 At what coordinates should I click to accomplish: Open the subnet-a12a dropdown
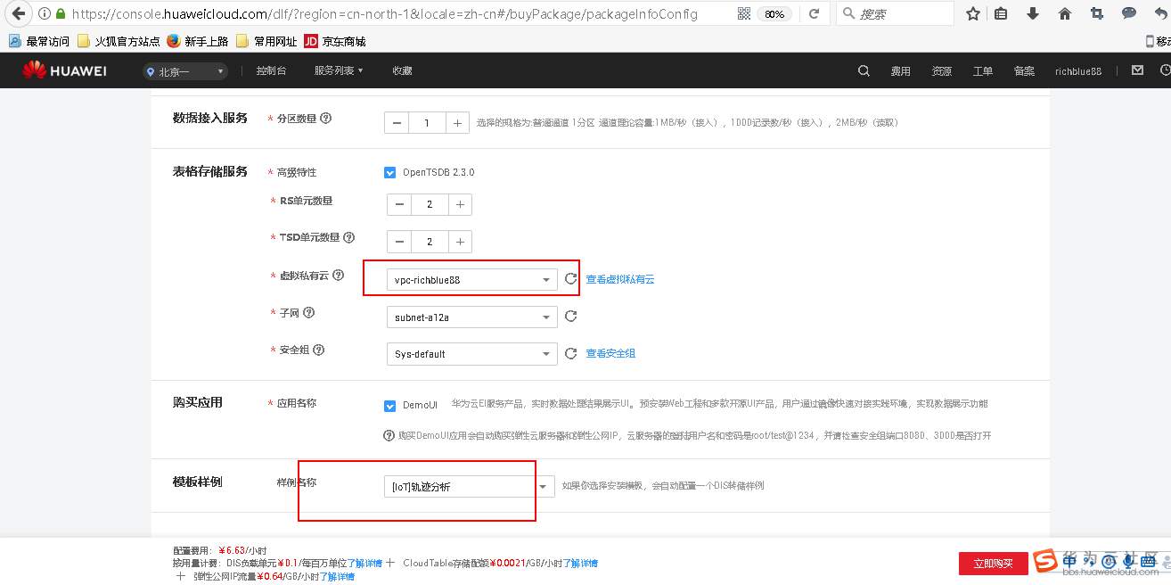tap(547, 317)
